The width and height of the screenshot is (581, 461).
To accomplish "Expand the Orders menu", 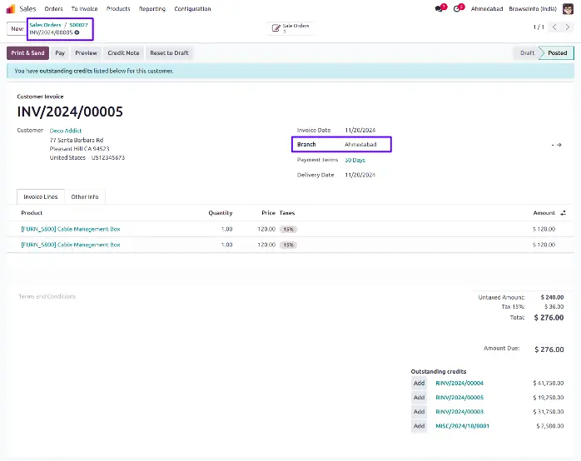I will click(53, 8).
